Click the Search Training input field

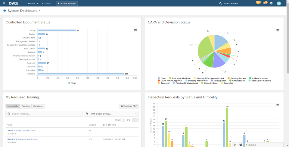pos(44,114)
